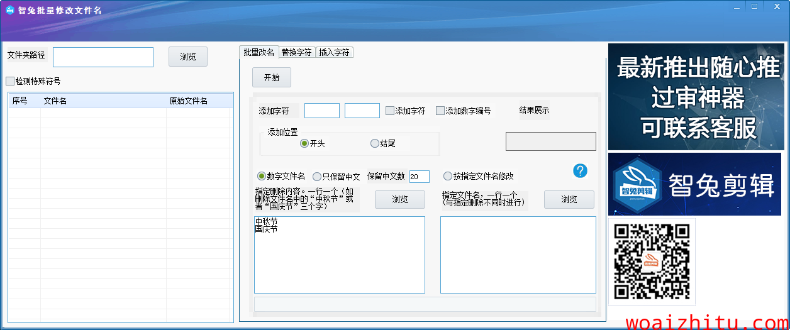
Task: Check the 添加数字编号 checkbox
Action: point(440,111)
